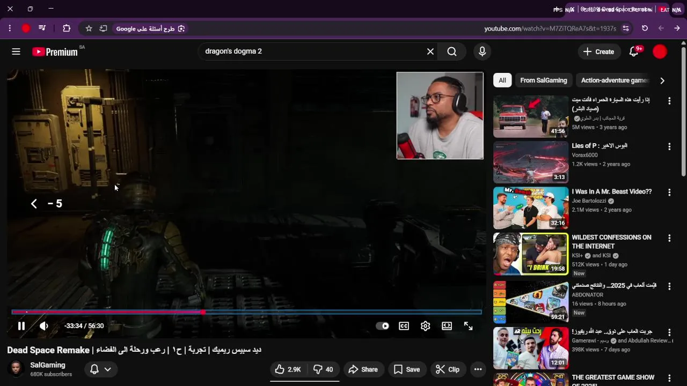Create a Clip of the video
The width and height of the screenshot is (687, 386).
(x=448, y=369)
